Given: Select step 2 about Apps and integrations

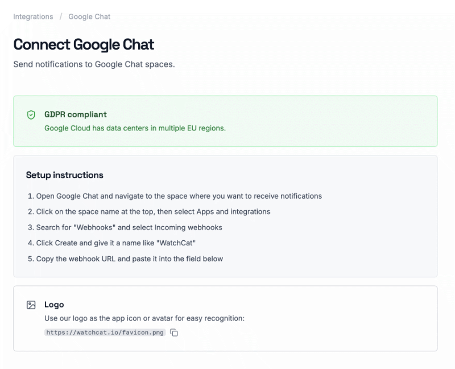Looking at the screenshot, I should (149, 211).
